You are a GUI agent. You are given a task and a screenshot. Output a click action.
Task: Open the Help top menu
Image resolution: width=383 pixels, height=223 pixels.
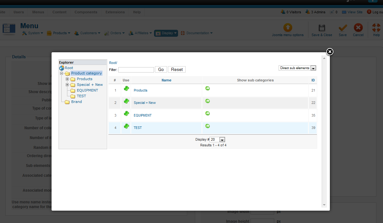tap(137, 12)
